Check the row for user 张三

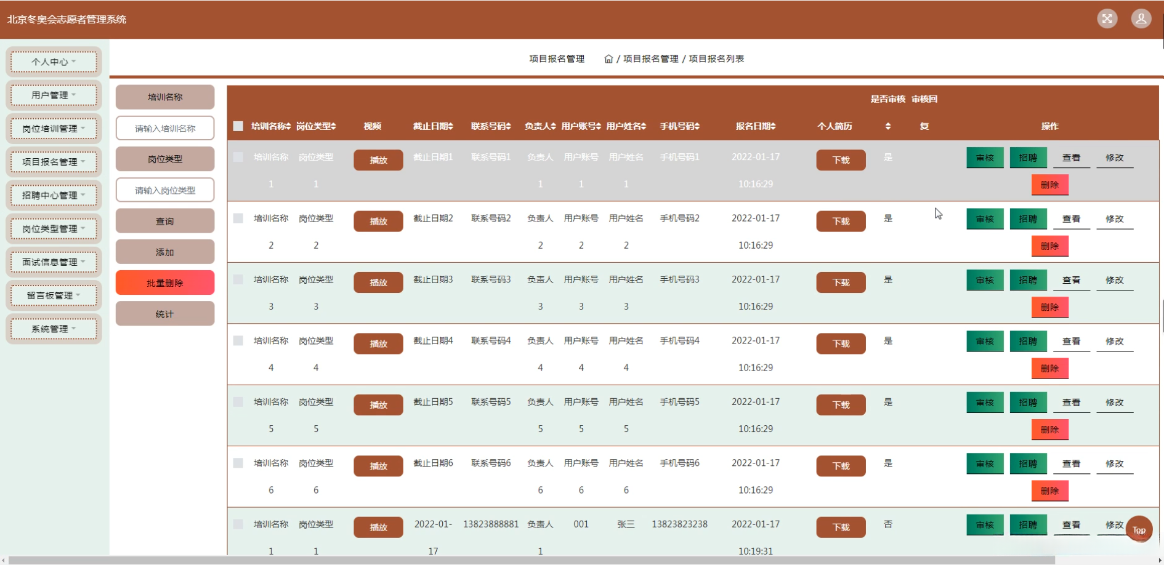pos(238,524)
